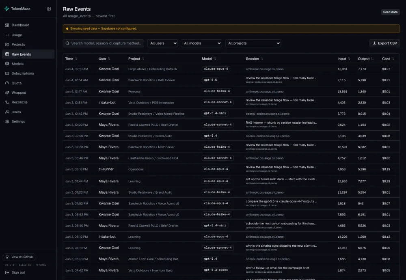This screenshot has width=406, height=280.
Task: Click the Quota gauge icon
Action: point(7,83)
